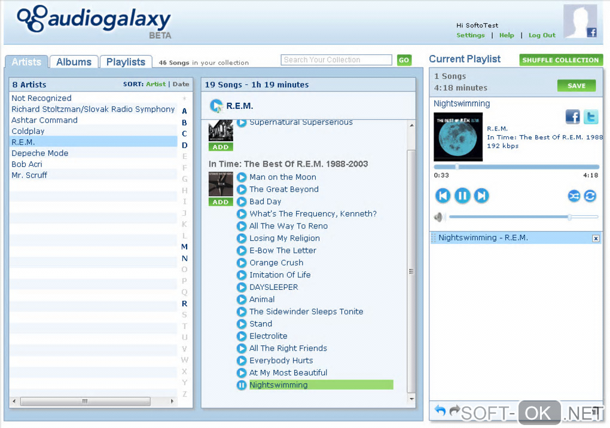Play the song All The Right Friends
The image size is (610, 428).
click(x=242, y=348)
